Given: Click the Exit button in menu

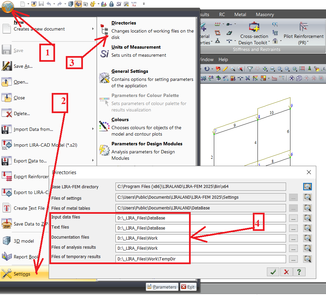Looking at the screenshot, I should [x=188, y=287].
